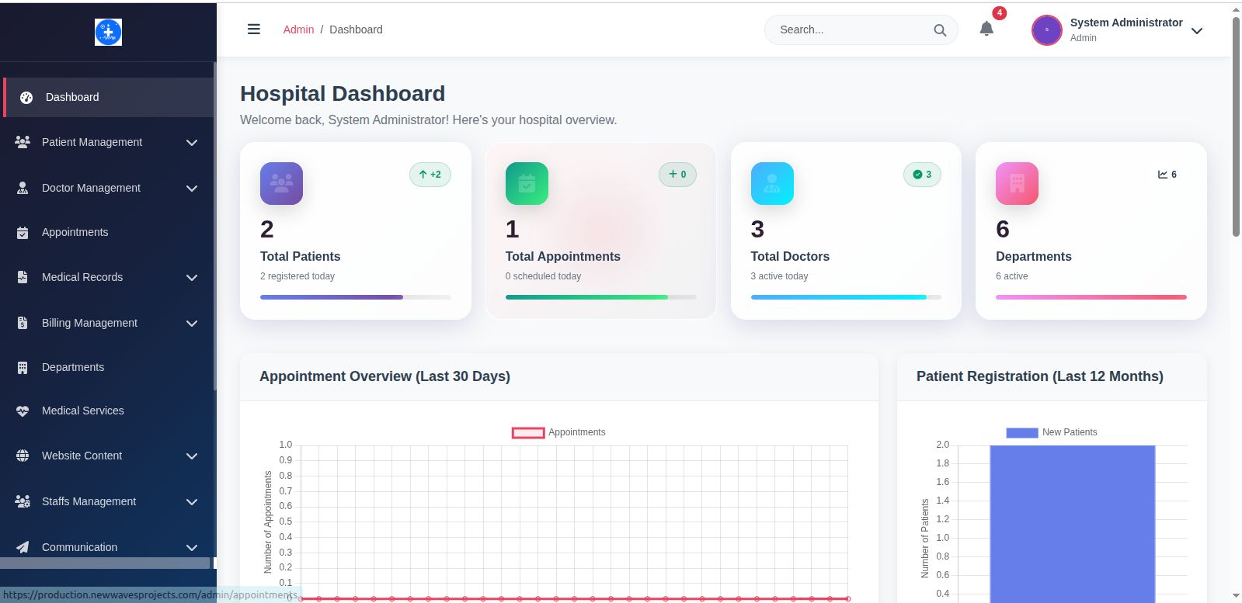Click the green Total Appointments calendar icon
Screen dimensions: 1242x603
[x=527, y=183]
